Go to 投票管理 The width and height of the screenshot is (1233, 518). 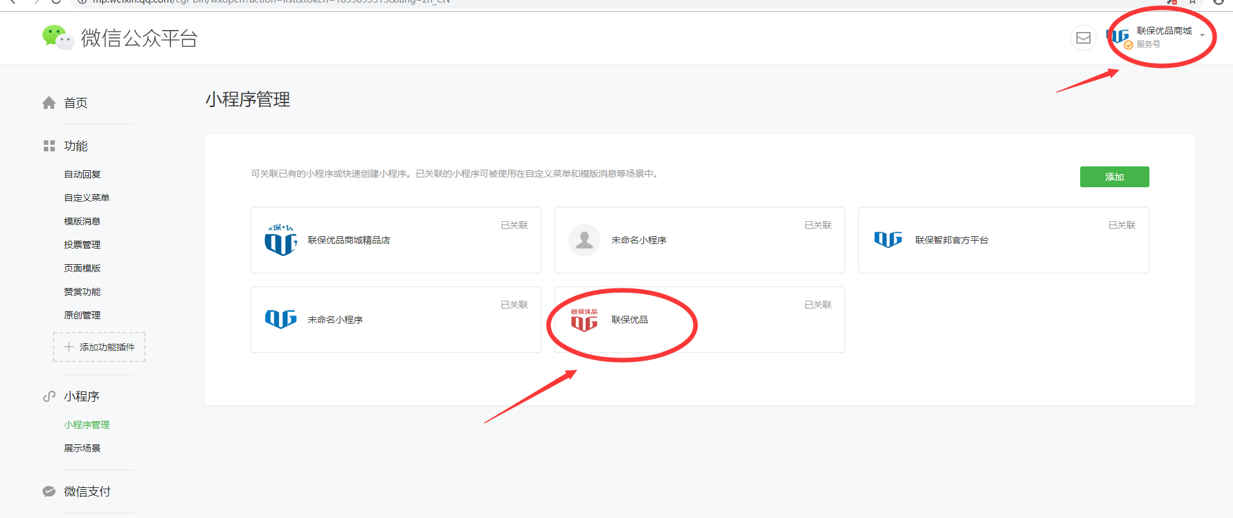(x=82, y=245)
